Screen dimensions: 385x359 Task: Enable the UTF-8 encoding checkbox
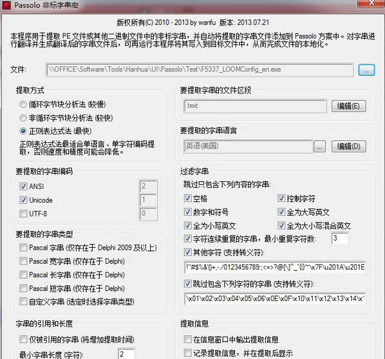point(23,214)
